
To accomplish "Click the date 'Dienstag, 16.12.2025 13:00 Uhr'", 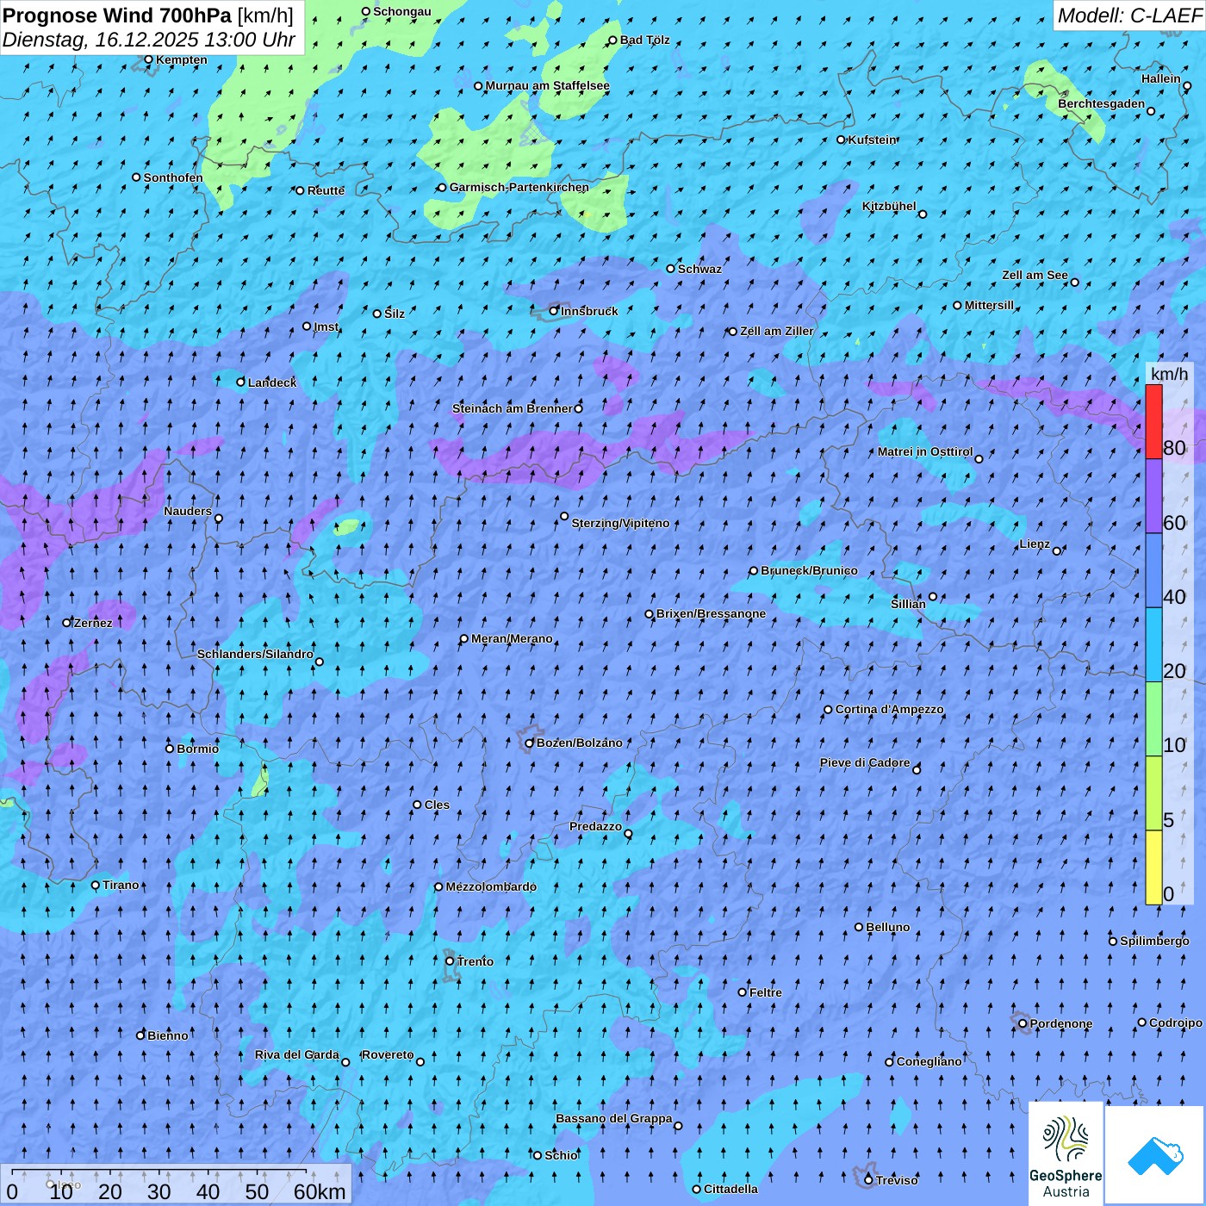I will 149,40.
